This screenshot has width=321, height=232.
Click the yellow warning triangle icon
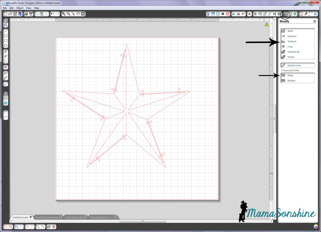[x=267, y=25]
